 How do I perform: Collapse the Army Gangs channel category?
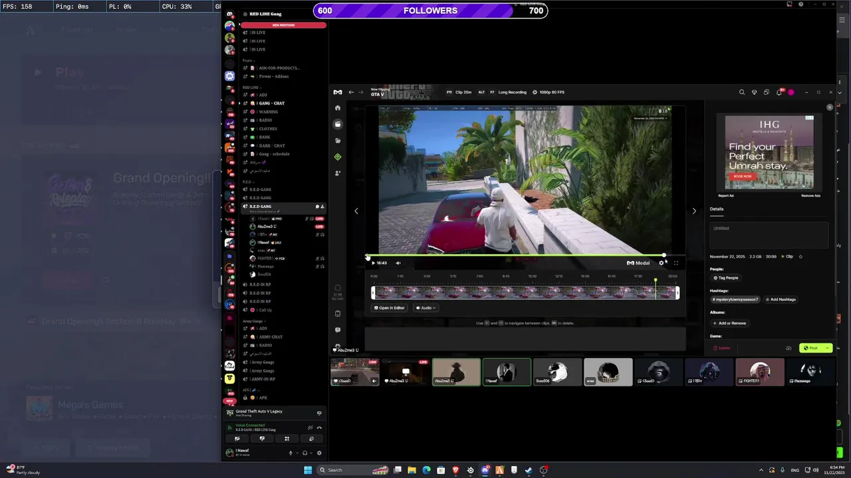pyautogui.click(x=253, y=321)
